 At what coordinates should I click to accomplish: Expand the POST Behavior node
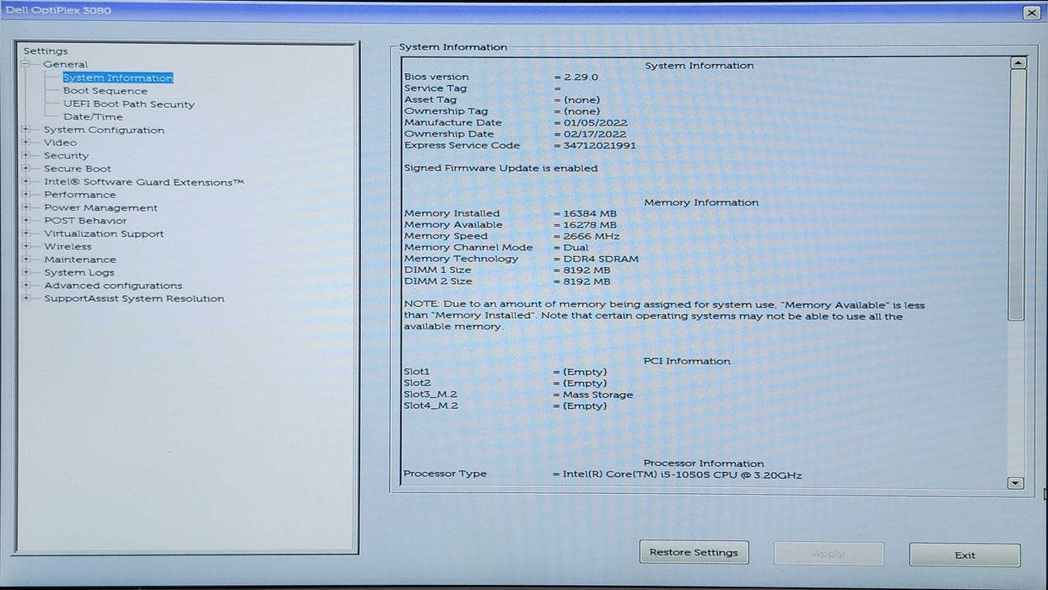pos(26,221)
